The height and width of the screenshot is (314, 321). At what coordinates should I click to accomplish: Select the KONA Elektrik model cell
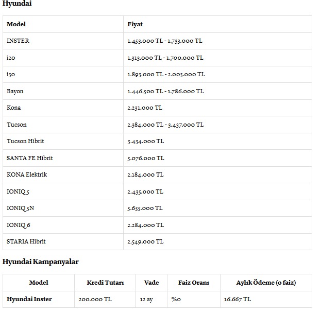[27, 175]
